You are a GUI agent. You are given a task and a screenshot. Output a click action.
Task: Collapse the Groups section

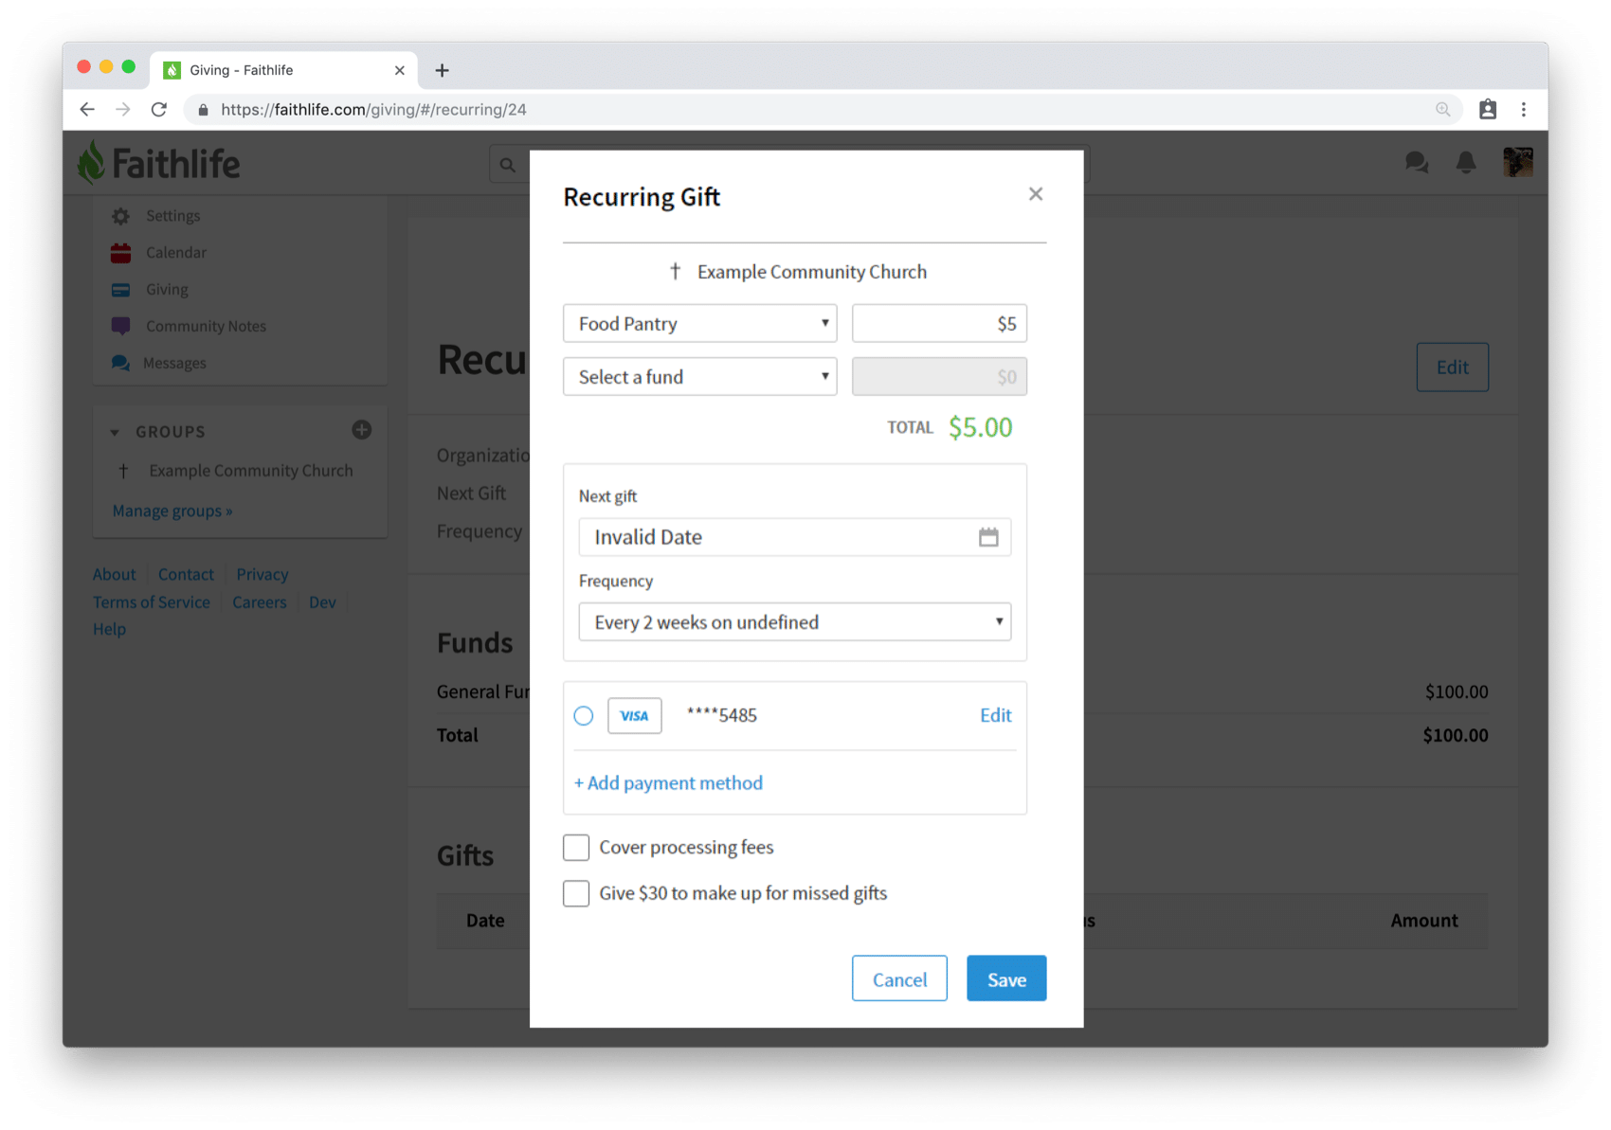115,432
